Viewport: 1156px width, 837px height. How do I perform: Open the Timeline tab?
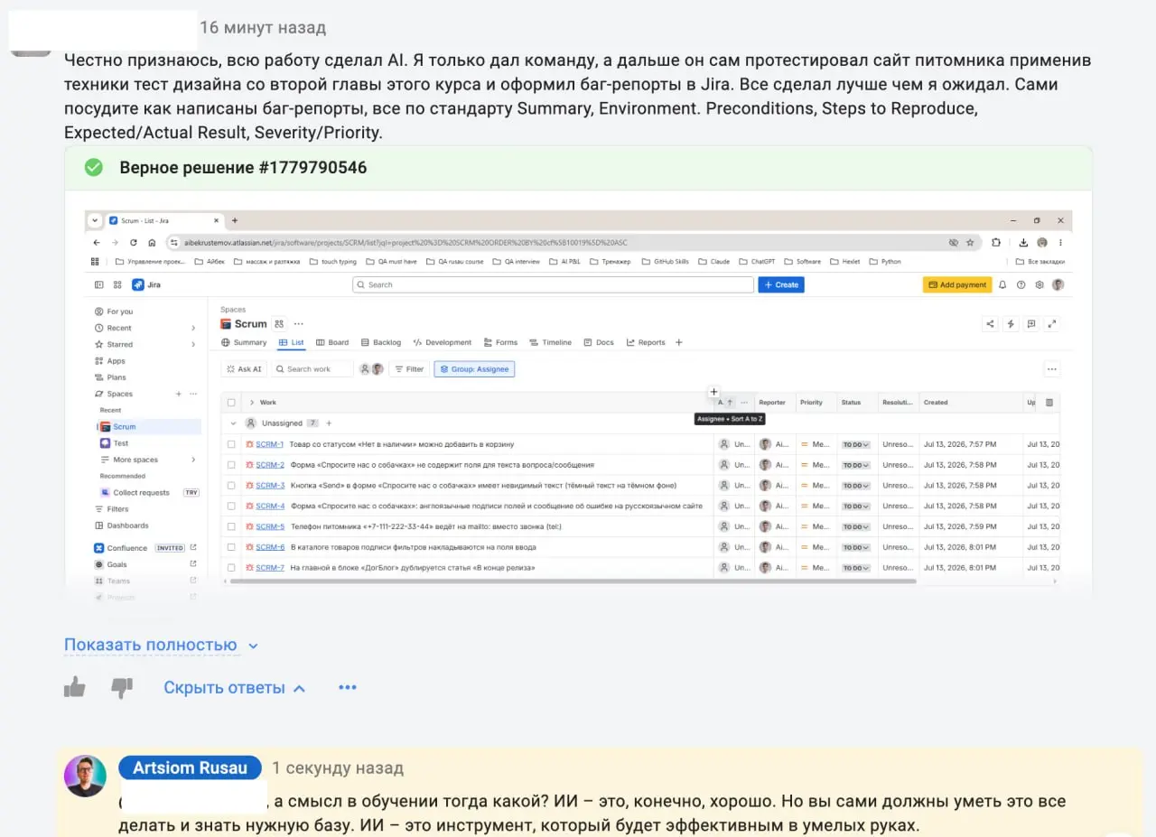[x=551, y=342]
